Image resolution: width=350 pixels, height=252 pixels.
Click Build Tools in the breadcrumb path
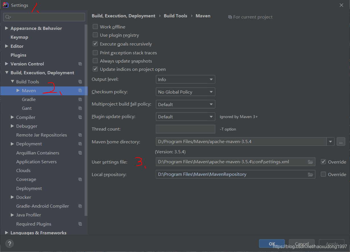[x=175, y=16]
